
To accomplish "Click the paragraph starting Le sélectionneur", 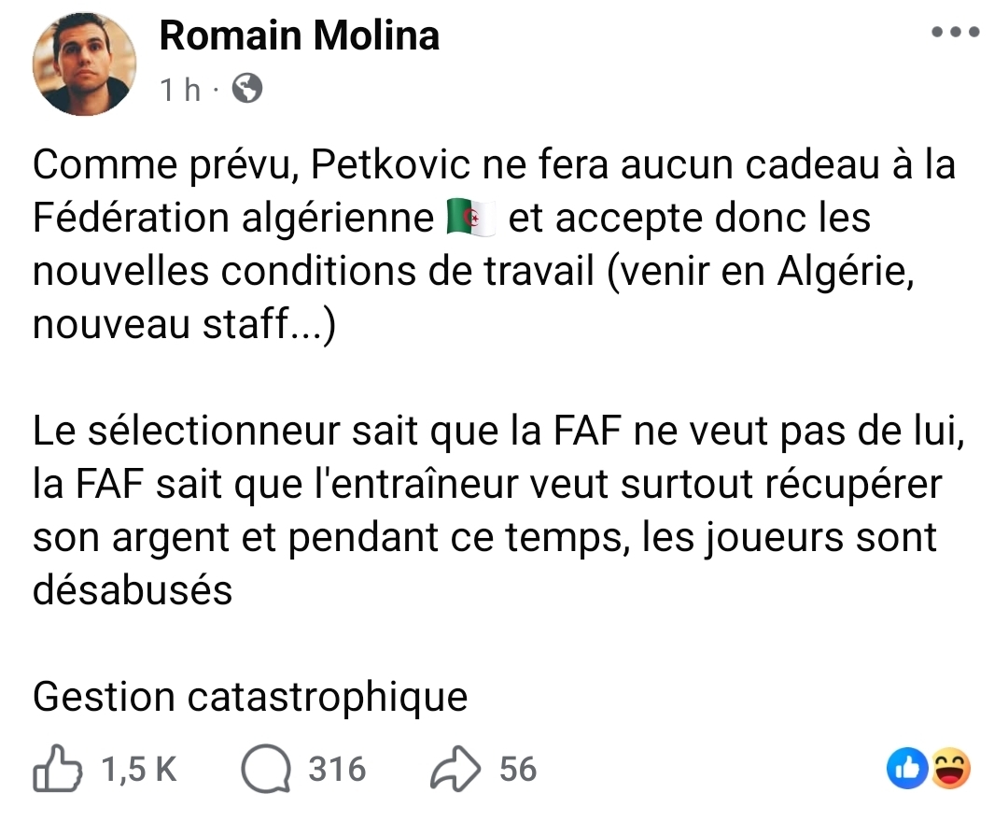I will point(498,510).
